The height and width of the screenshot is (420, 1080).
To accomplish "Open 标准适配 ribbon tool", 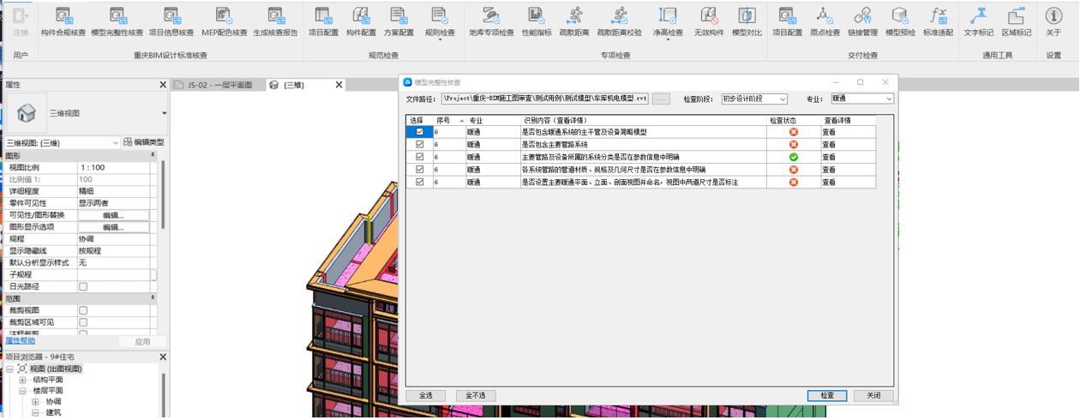I will coord(938,22).
